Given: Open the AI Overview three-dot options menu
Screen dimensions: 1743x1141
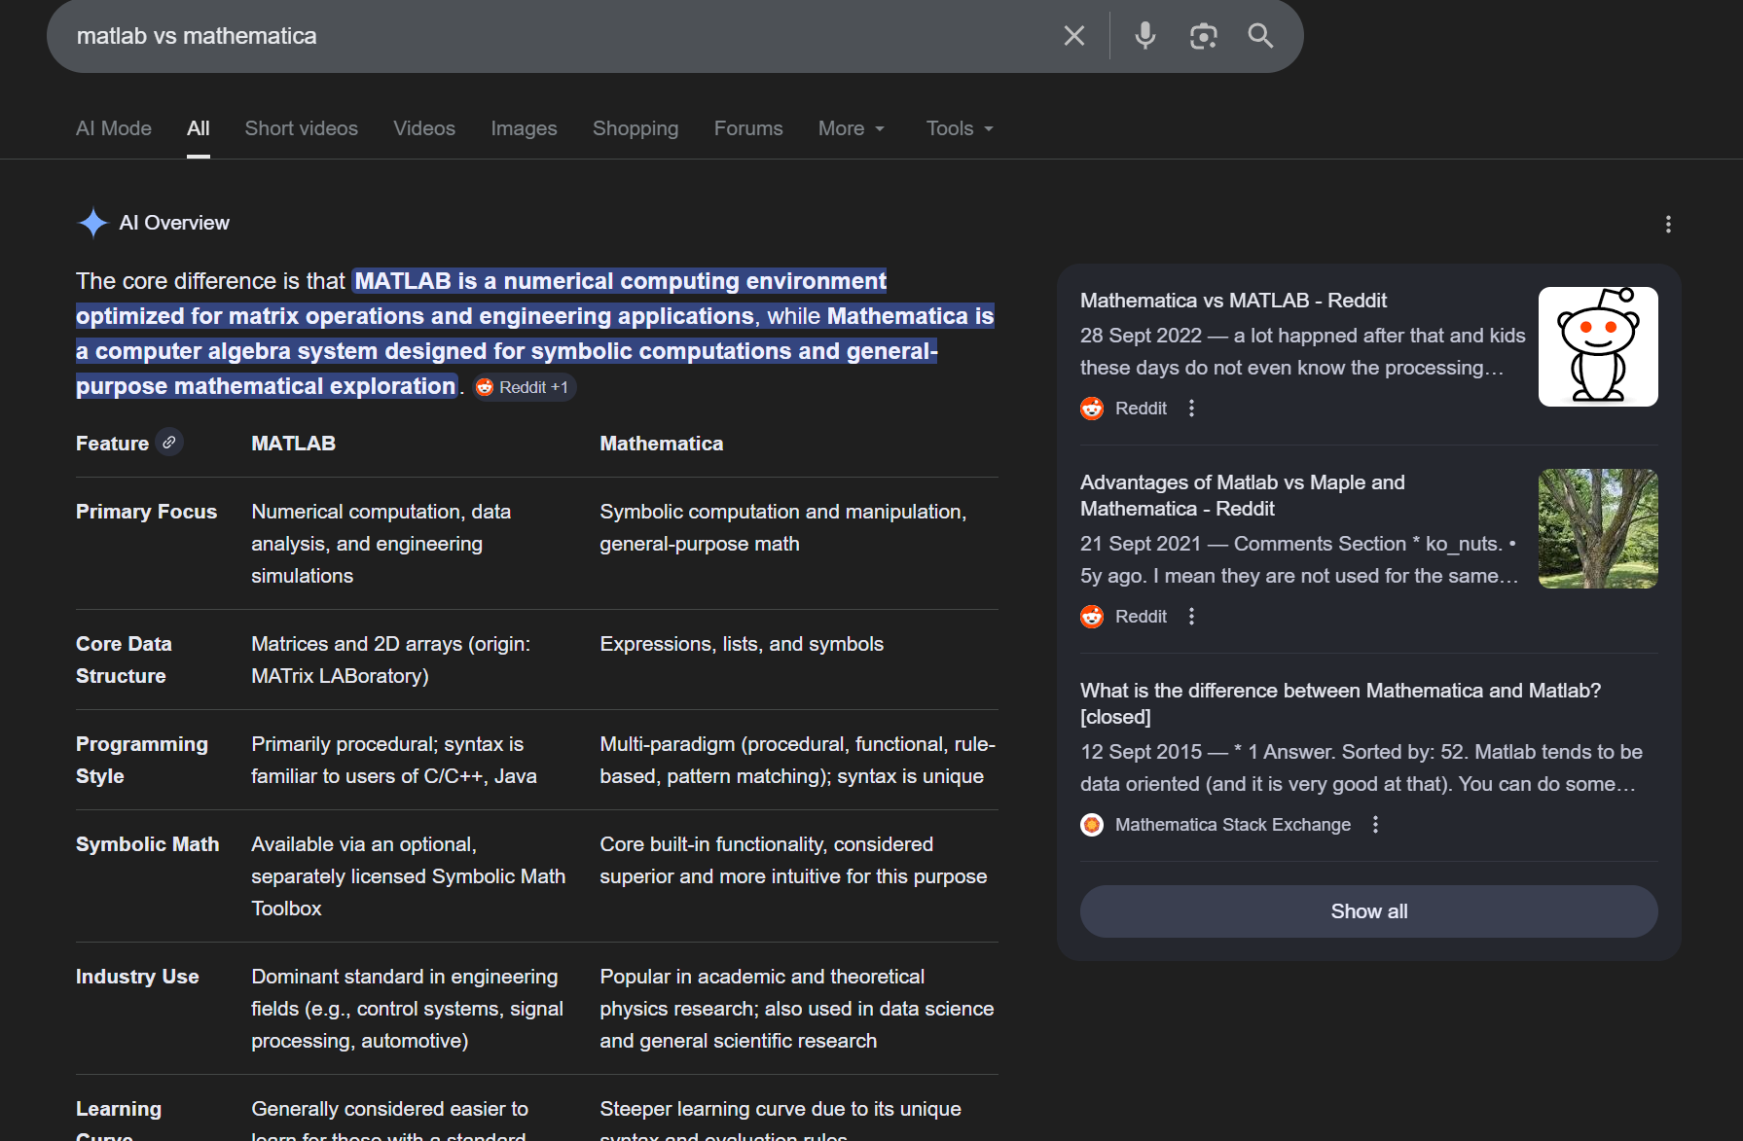Looking at the screenshot, I should click(1668, 225).
